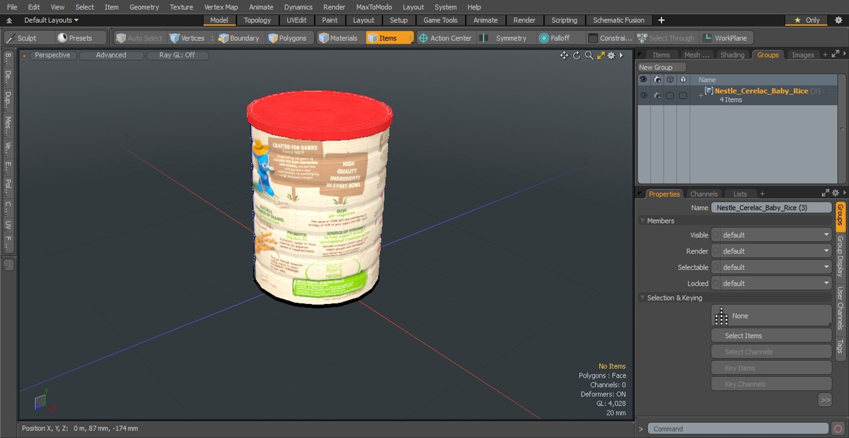Expand the Nestle_Cerelac_Baby_Rice group with plus

pyautogui.click(x=700, y=95)
